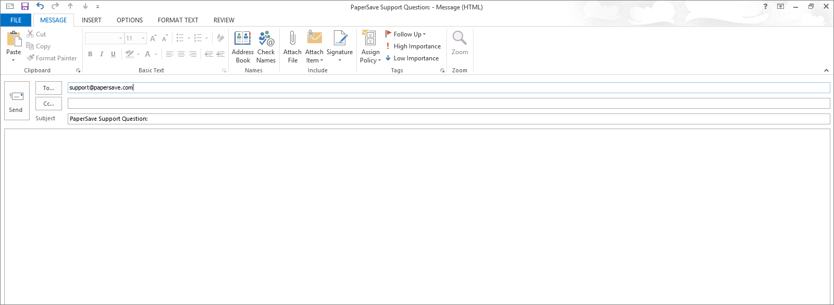Image resolution: width=834 pixels, height=305 pixels.
Task: Decrease the paragraph indent
Action: point(209,54)
